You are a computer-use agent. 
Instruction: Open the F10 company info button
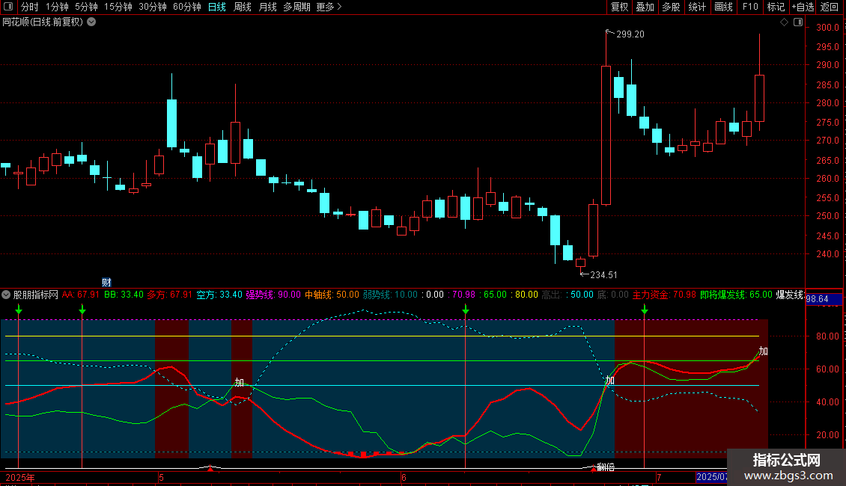(x=750, y=7)
